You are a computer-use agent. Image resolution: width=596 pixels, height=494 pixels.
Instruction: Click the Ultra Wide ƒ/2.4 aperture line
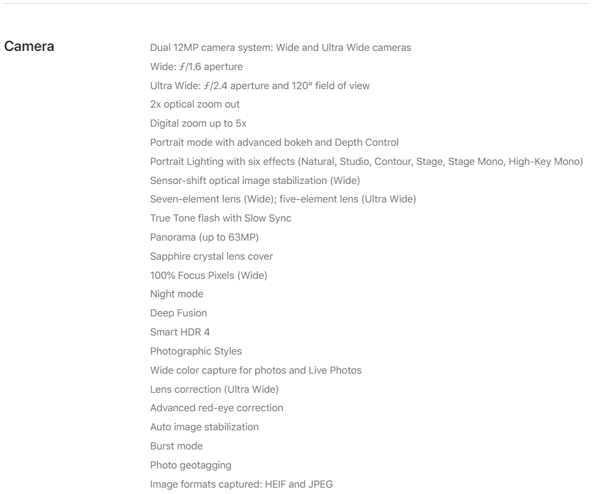(260, 85)
